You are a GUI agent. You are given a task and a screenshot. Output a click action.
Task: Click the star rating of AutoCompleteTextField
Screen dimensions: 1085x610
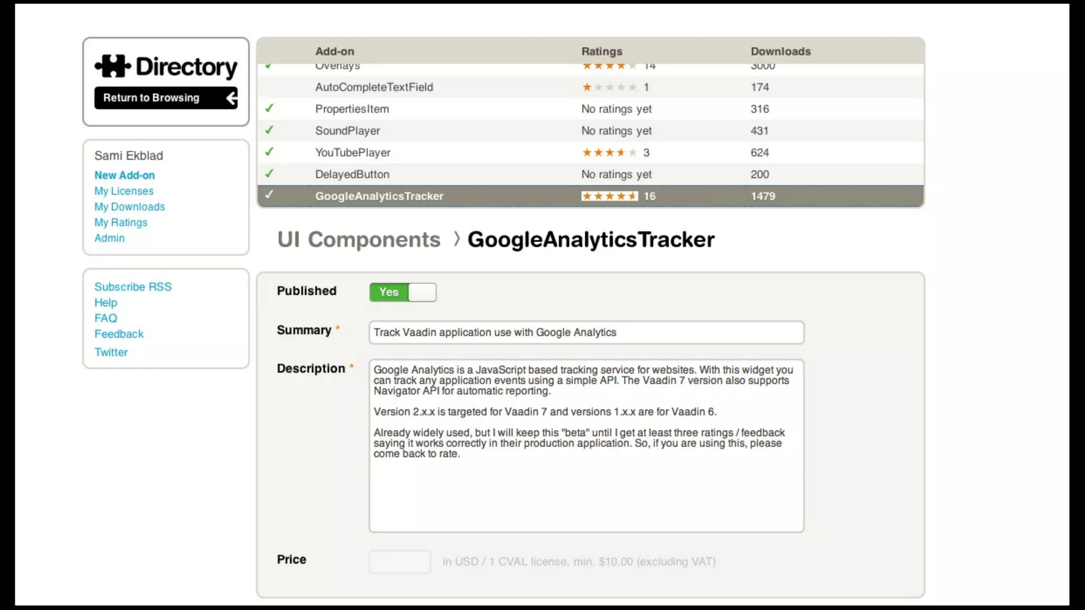[609, 87]
